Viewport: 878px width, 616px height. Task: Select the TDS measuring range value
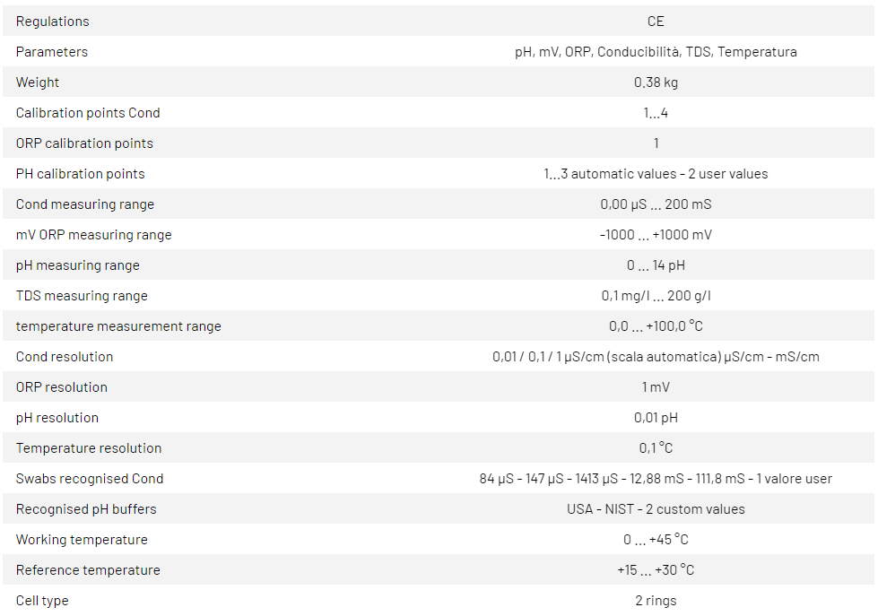click(656, 296)
